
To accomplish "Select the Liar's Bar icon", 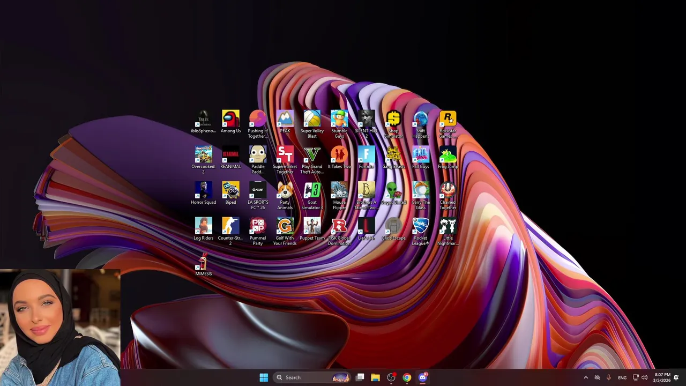I will [367, 229].
